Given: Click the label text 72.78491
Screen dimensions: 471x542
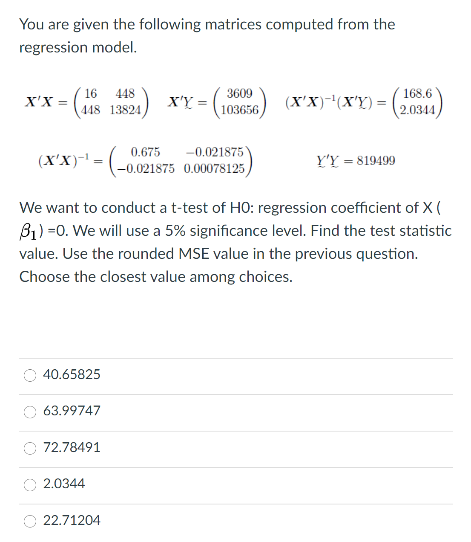Looking at the screenshot, I should coord(72,448).
